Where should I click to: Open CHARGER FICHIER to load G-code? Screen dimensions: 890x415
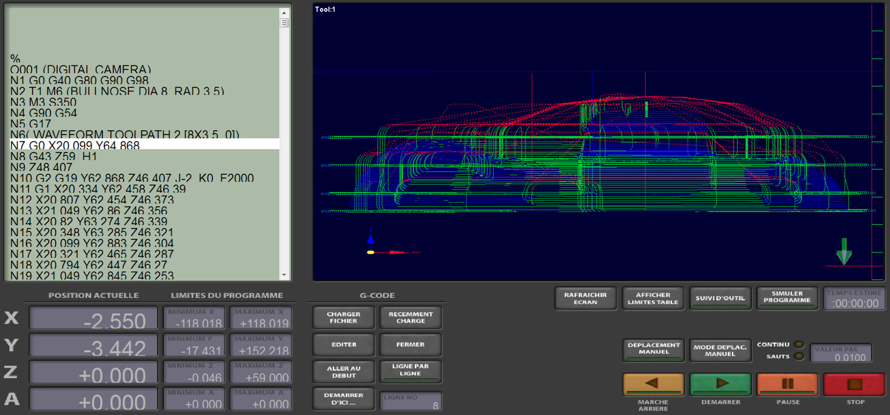(343, 318)
